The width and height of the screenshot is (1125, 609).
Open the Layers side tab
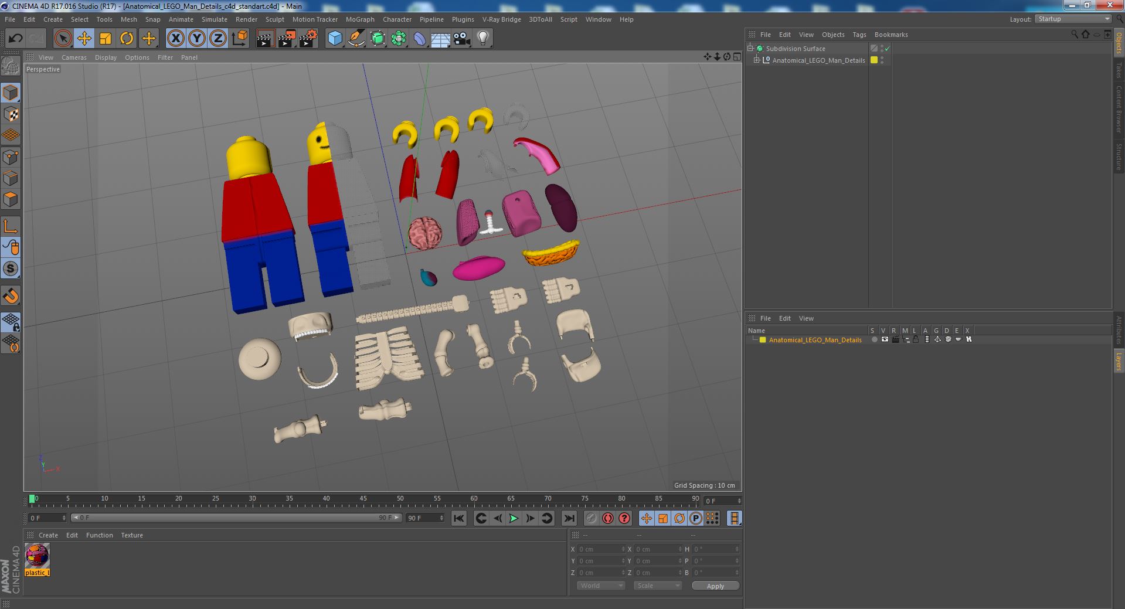(1119, 361)
